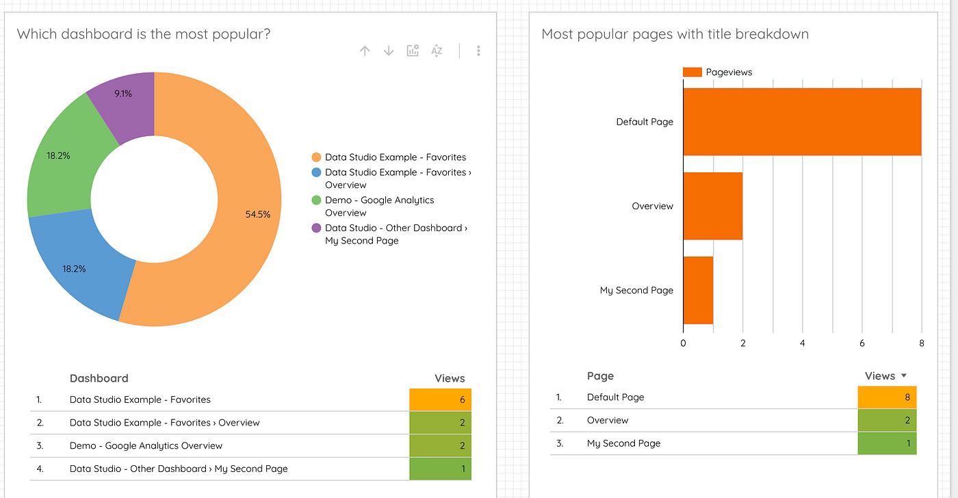The image size is (958, 498).
Task: Select row 'Demo - Google Analytics Overview' in table
Action: coord(250,445)
